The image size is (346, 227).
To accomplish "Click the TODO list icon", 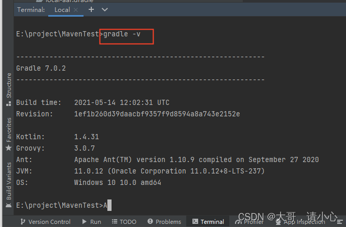I will click(x=115, y=221).
